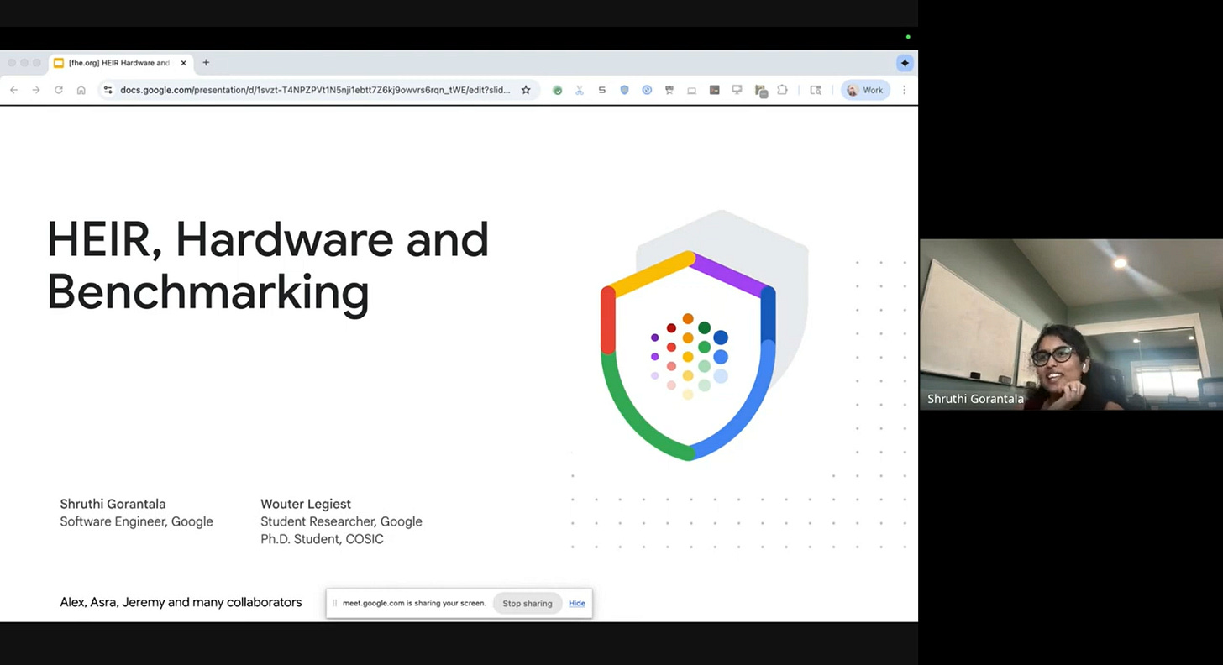The image size is (1223, 665).
Task: Click the 'Shruthi Gorantala' video name label
Action: tap(975, 399)
